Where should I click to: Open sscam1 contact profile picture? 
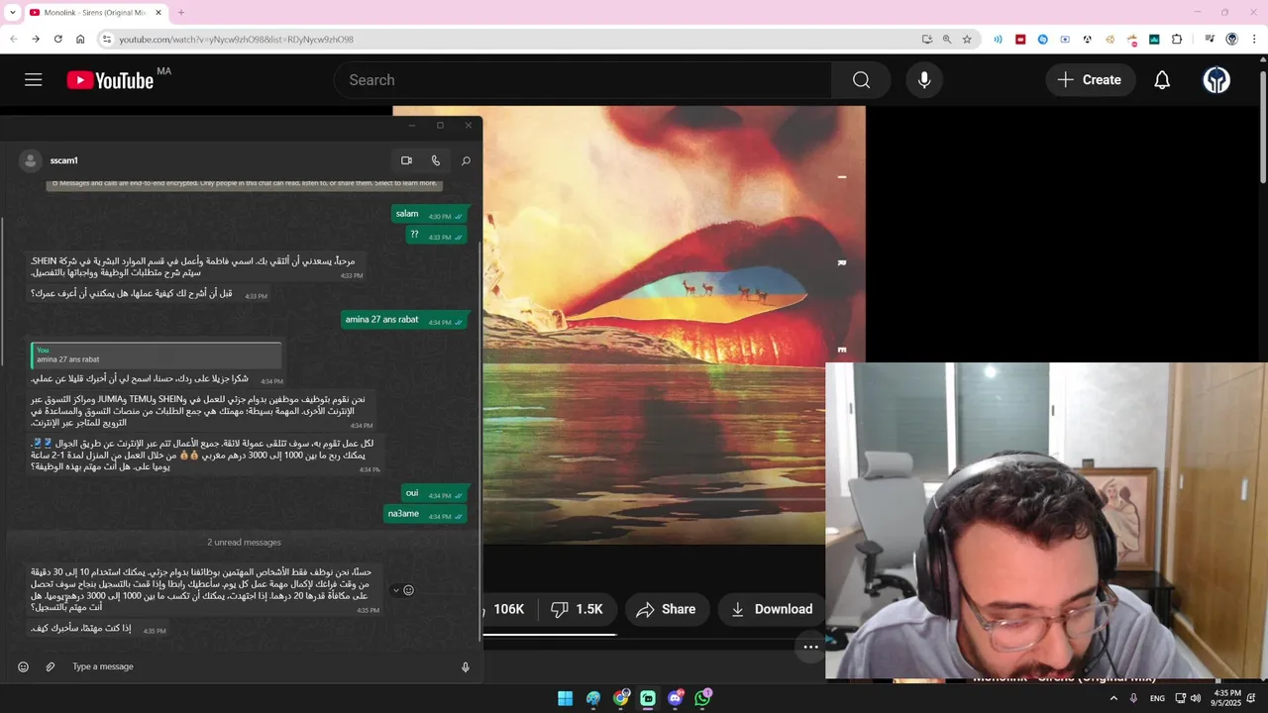(31, 160)
